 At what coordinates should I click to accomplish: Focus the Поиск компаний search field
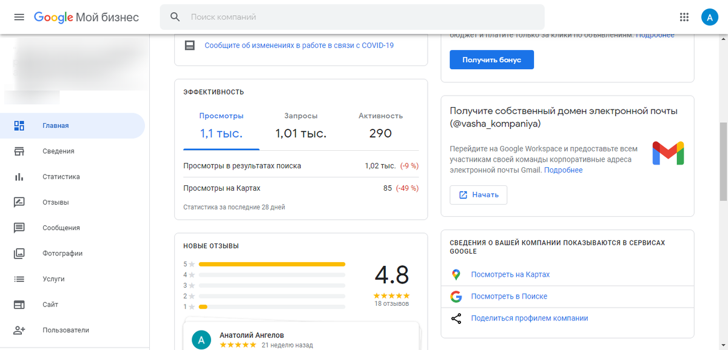tap(352, 17)
